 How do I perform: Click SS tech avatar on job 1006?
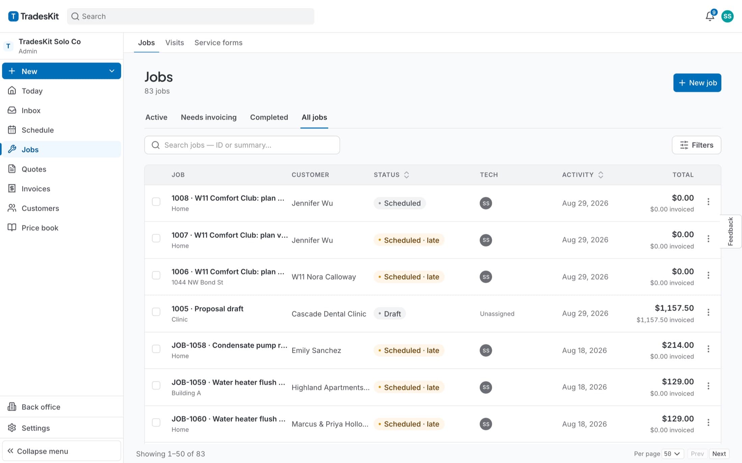[x=486, y=277]
